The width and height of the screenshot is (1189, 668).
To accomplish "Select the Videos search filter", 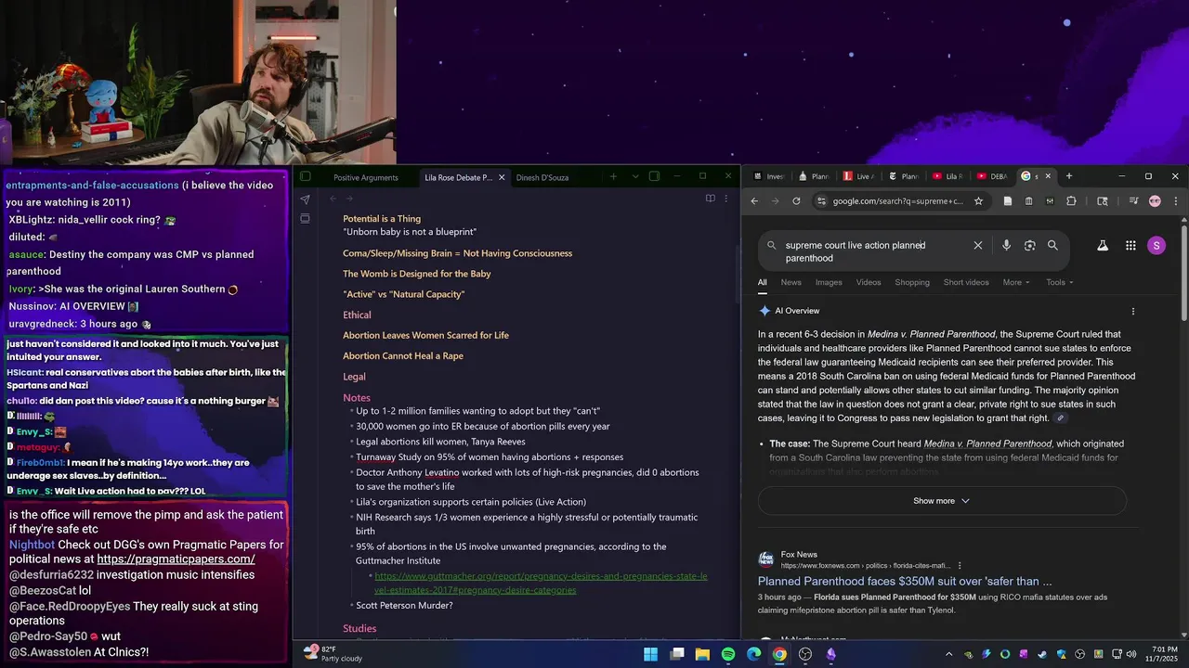I will 869,282.
